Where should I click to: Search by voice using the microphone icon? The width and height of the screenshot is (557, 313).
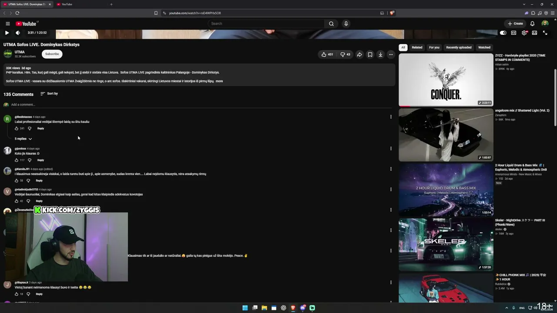tap(346, 23)
